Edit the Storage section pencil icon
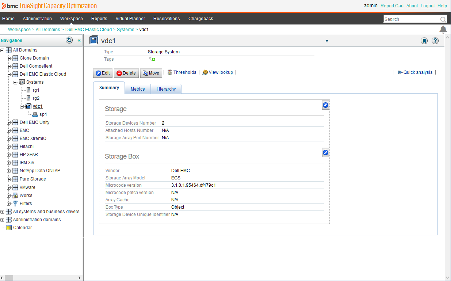 tap(325, 105)
